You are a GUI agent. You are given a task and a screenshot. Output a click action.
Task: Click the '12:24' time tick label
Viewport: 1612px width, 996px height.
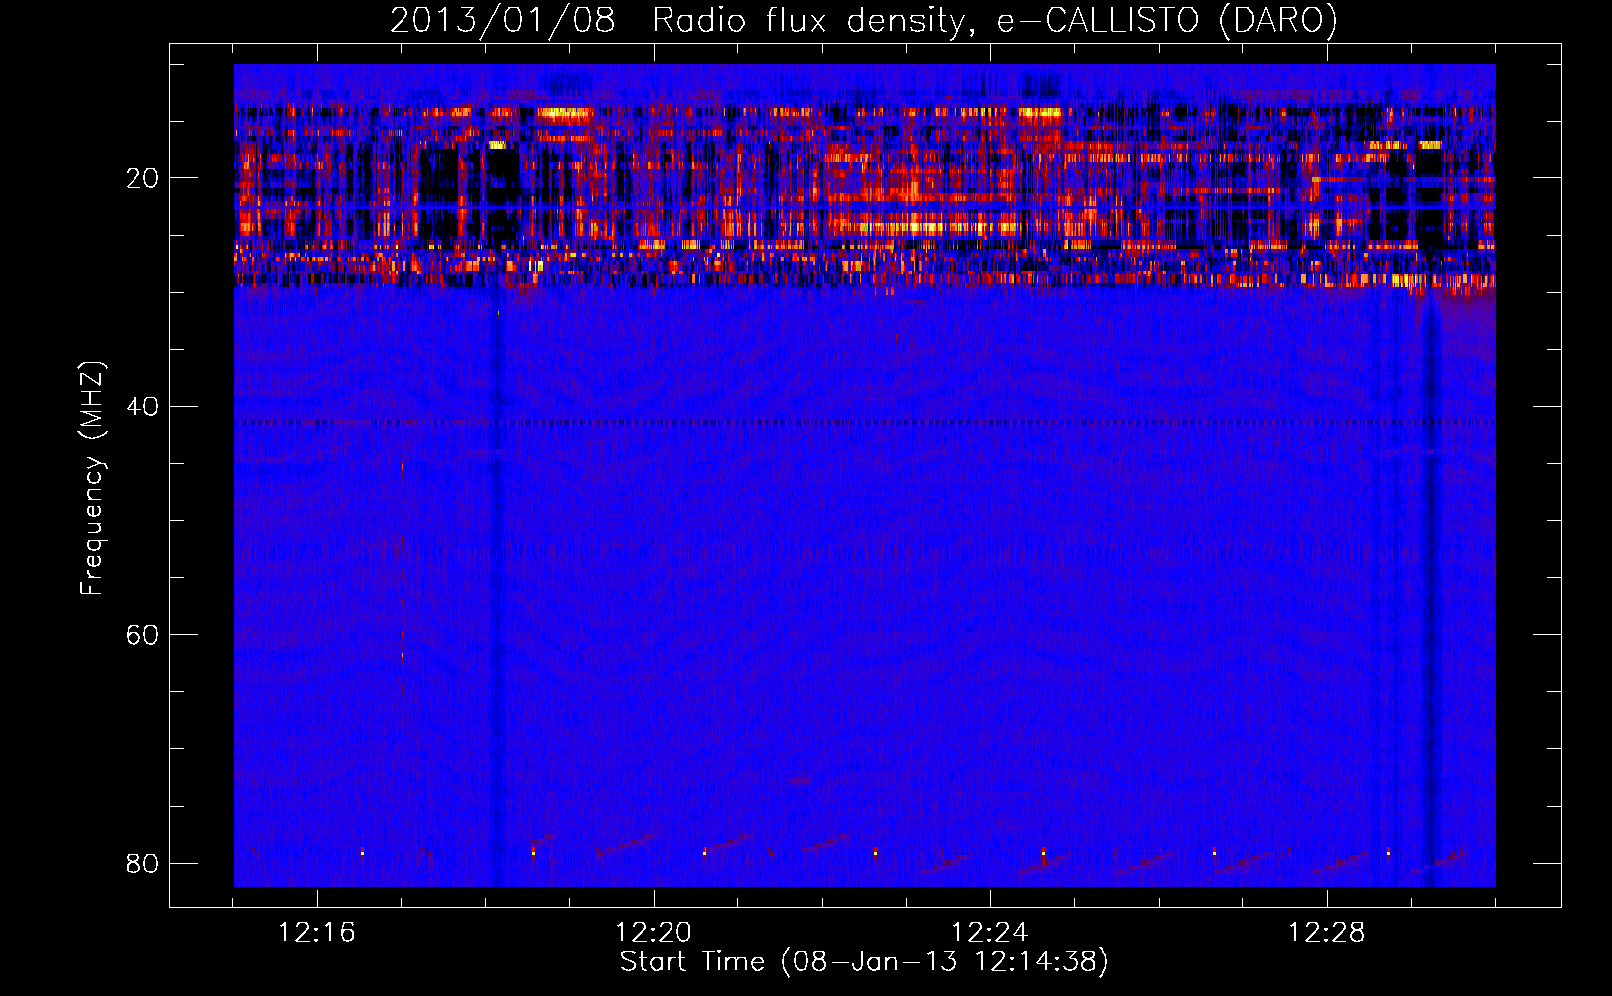990,933
